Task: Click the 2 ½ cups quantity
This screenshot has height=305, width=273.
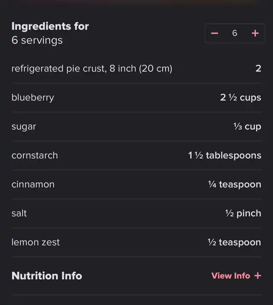Action: pos(241,98)
